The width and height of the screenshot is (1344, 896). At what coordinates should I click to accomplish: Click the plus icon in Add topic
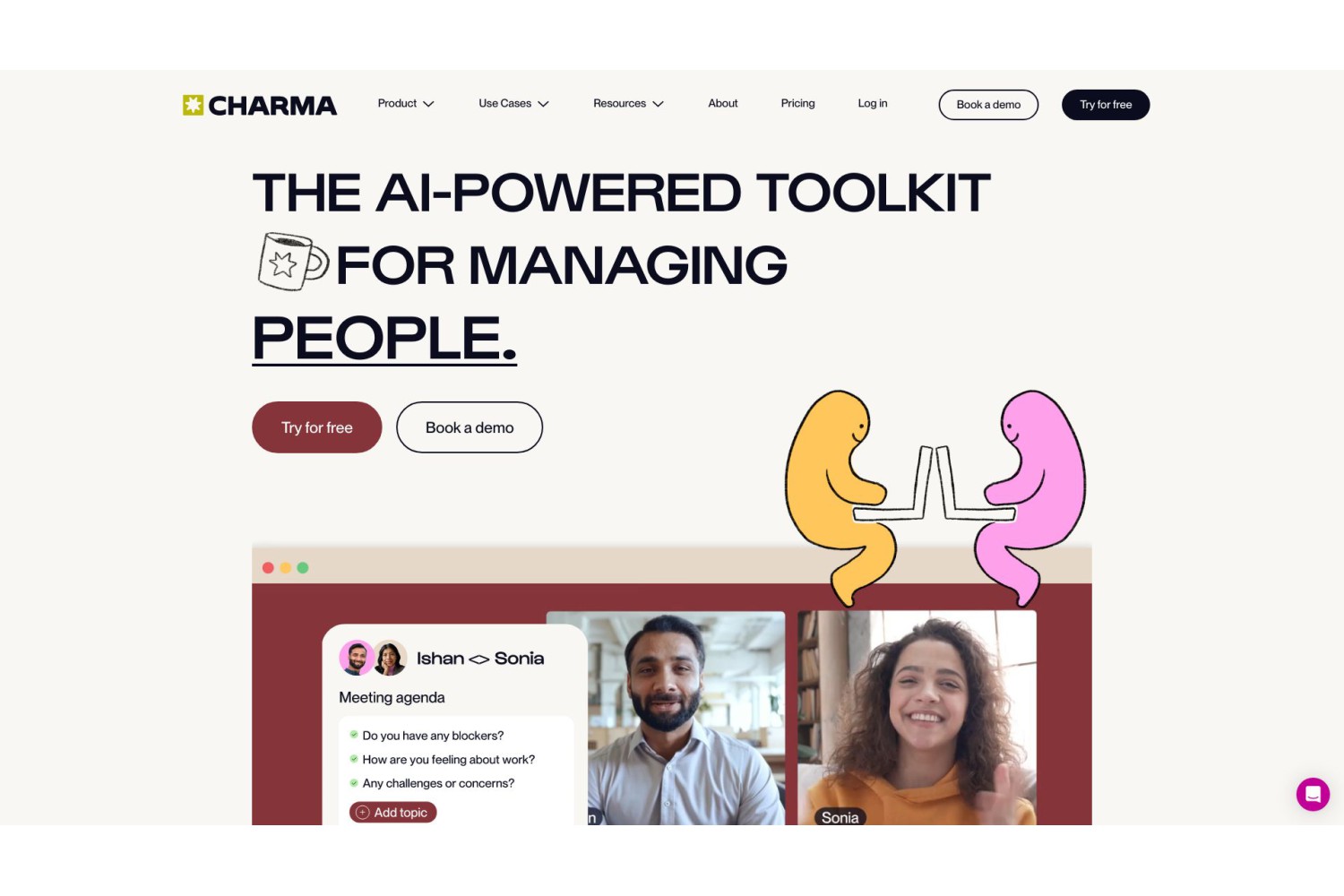point(362,813)
